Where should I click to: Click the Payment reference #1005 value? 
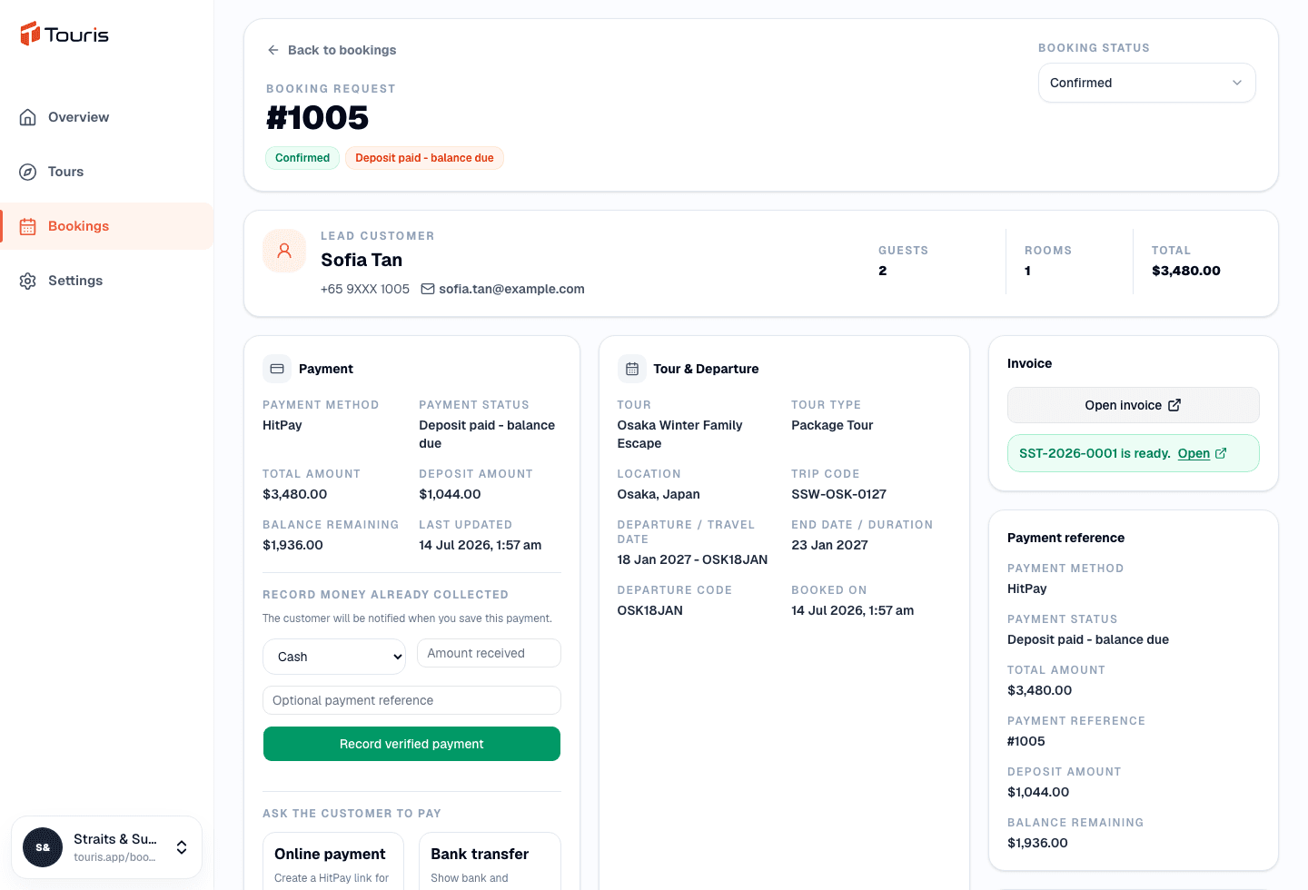1026,741
